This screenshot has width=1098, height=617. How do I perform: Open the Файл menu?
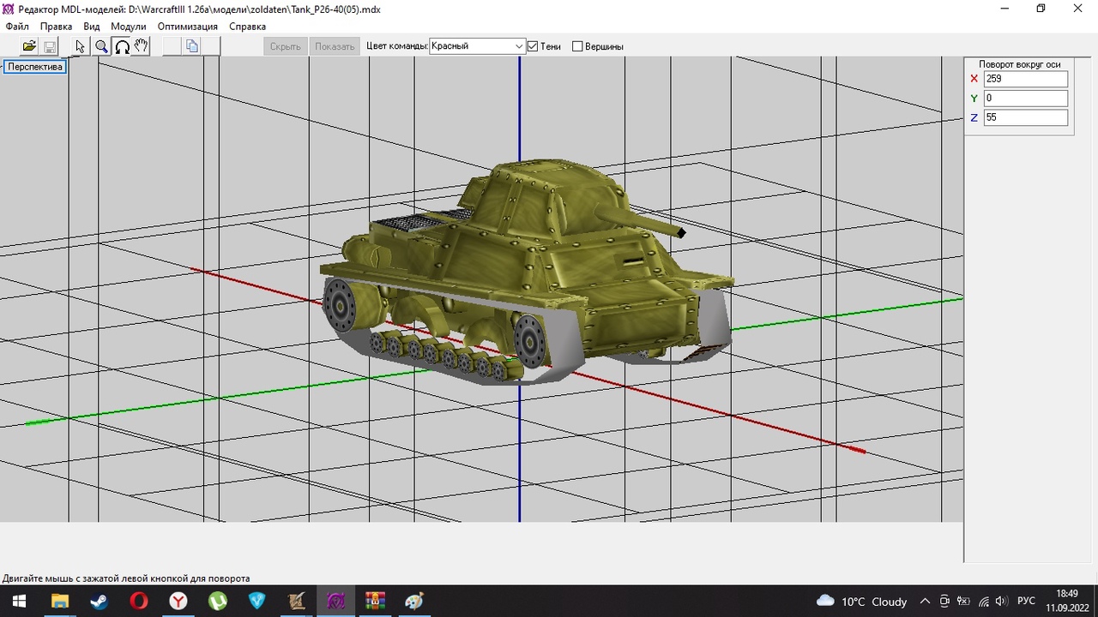coord(17,27)
